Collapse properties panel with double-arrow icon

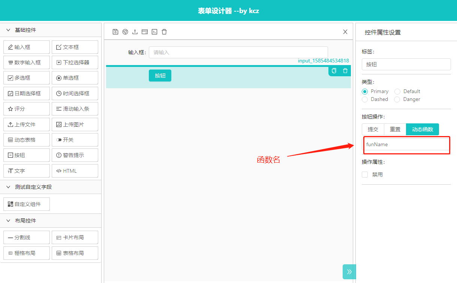pyautogui.click(x=349, y=272)
